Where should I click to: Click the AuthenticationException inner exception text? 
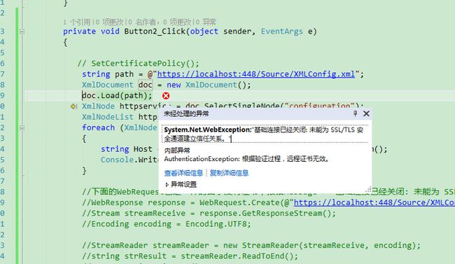tap(246, 159)
